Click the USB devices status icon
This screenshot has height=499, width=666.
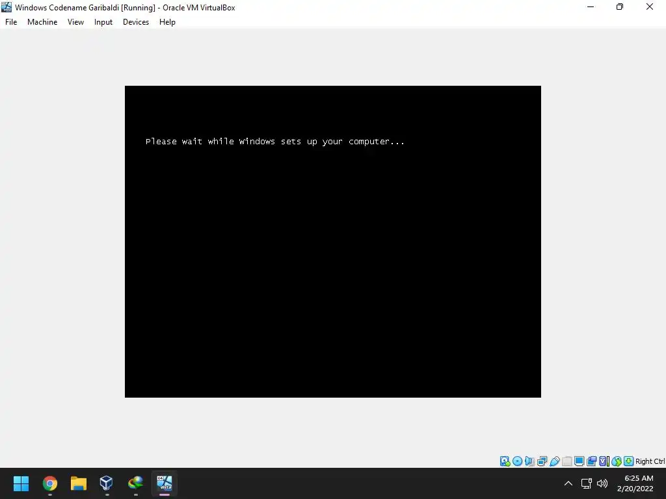[554, 461]
